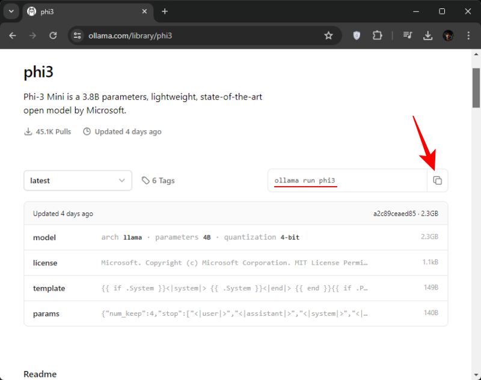Click the 1.1kB license size text
The width and height of the screenshot is (481, 380).
pos(430,262)
